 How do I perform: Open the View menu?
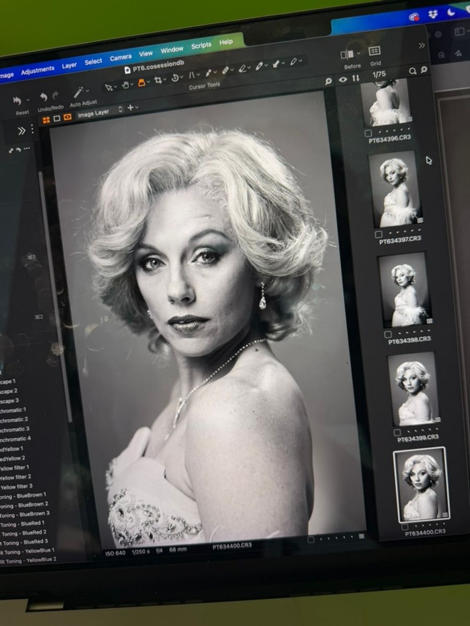click(146, 54)
